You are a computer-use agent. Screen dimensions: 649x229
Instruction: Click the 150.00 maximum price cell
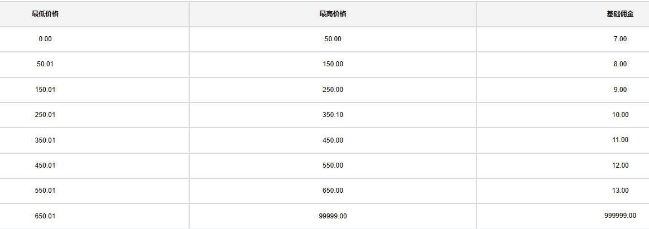point(333,64)
